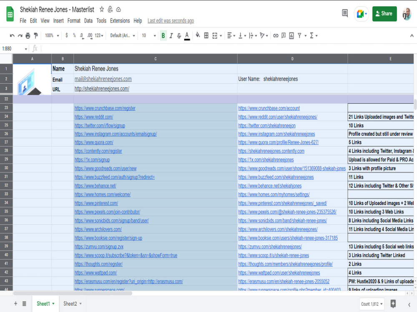Open the Google account avatar
The height and width of the screenshot is (312, 417).
(x=407, y=14)
